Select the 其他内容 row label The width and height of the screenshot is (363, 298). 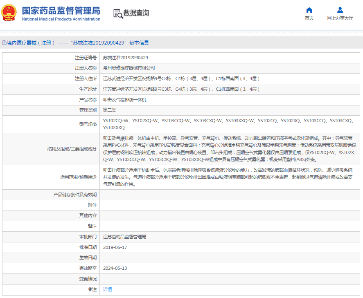[x=88, y=215]
